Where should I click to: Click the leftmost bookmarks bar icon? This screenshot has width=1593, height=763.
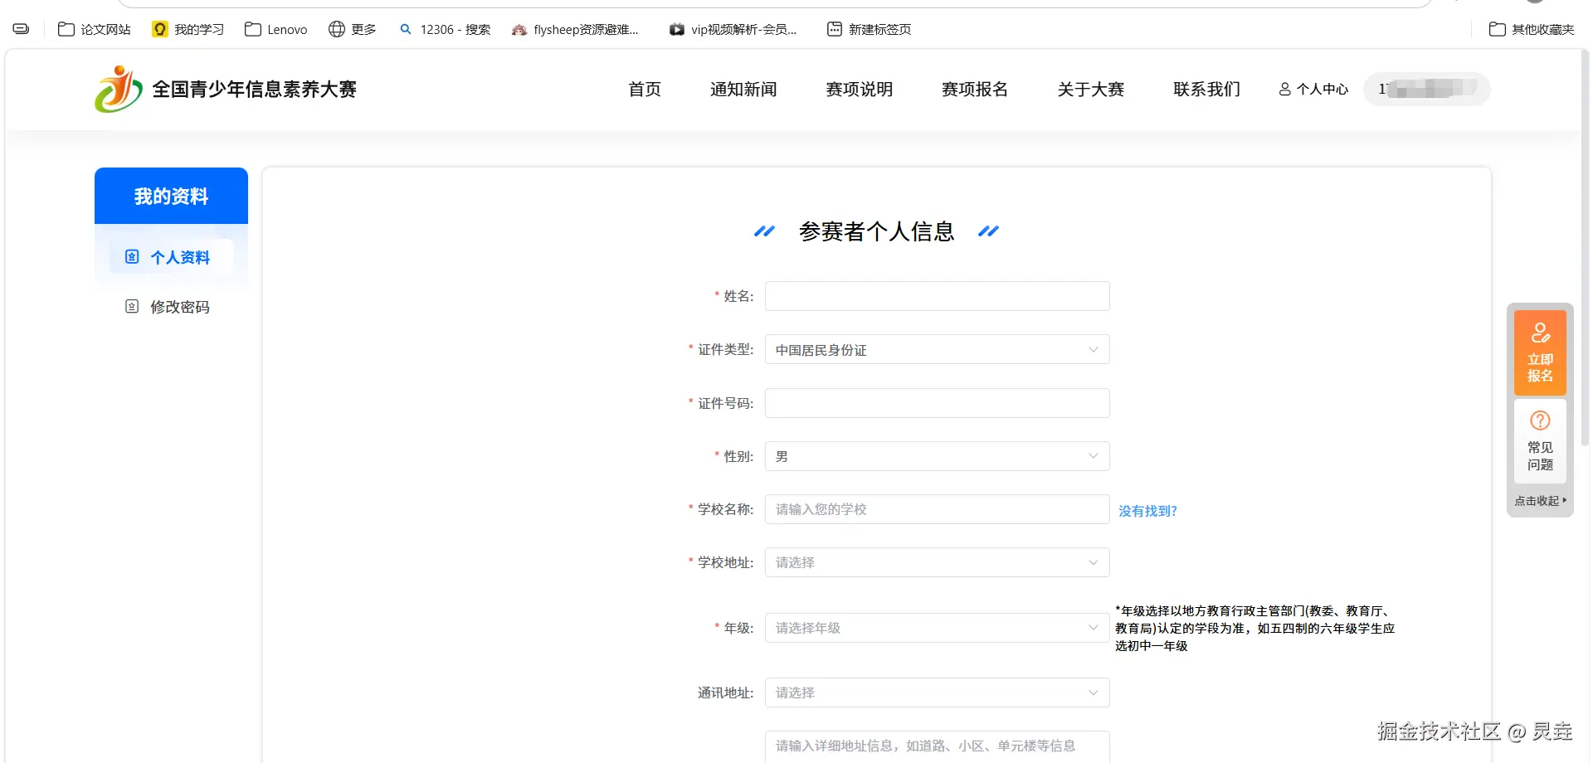point(22,29)
